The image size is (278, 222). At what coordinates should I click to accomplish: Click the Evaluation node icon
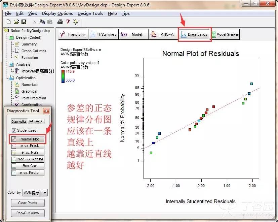17,58
